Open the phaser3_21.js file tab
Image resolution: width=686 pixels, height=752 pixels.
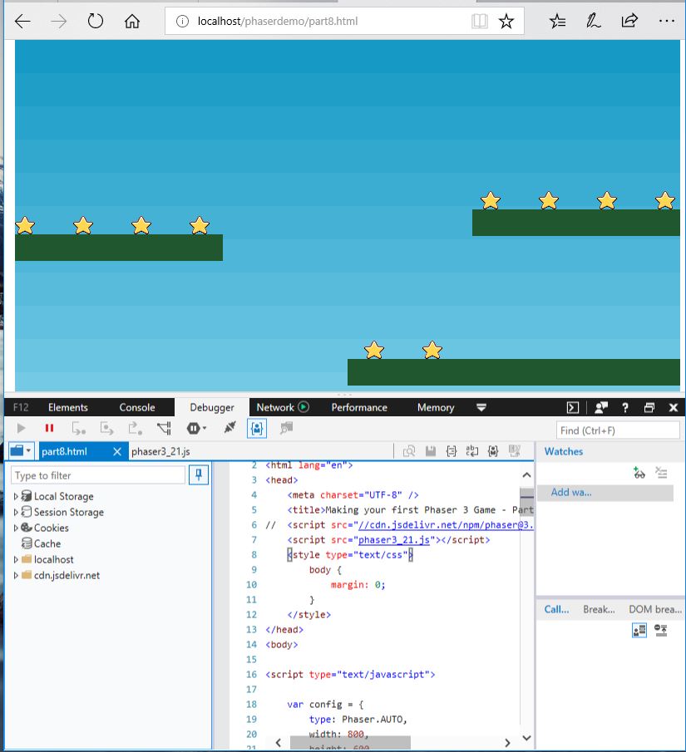coord(160,451)
